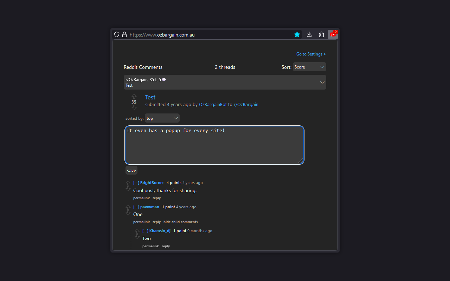Reply to Khamsin_dj's comment
Screen dimensions: 450x281
tap(166, 246)
